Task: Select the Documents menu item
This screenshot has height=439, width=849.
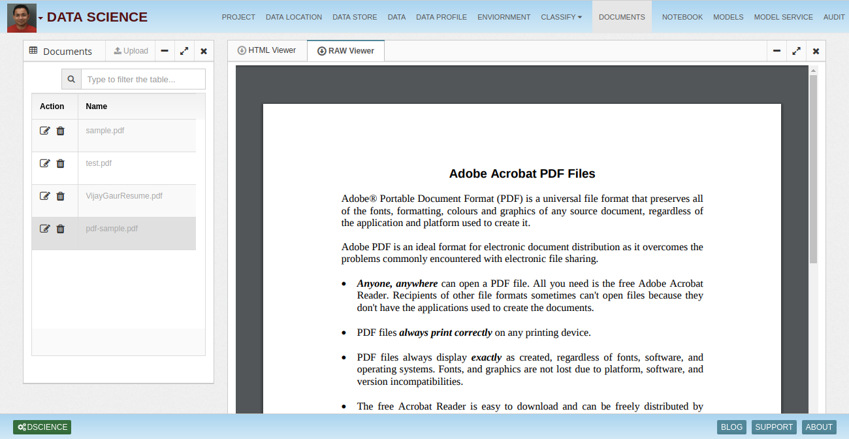Action: tap(622, 17)
